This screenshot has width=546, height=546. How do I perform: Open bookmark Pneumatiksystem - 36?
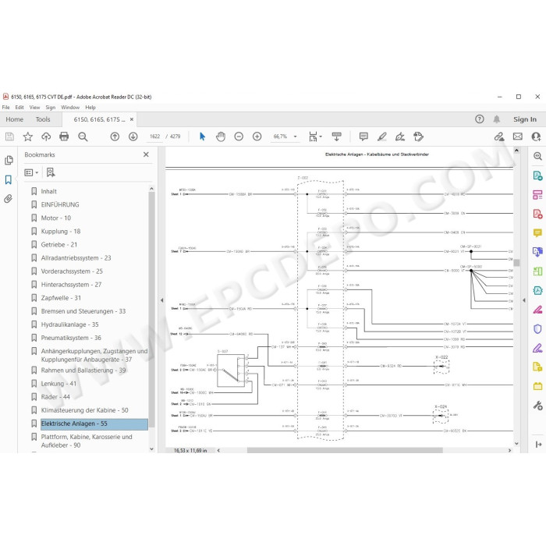click(x=71, y=338)
